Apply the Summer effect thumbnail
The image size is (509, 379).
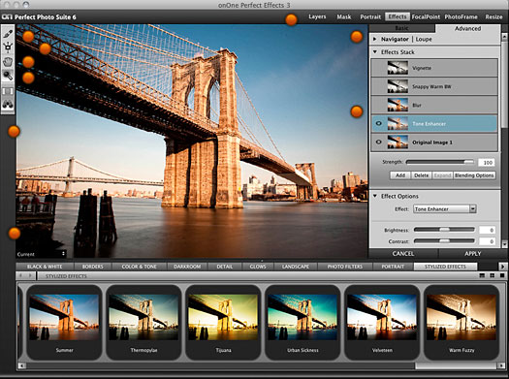coord(64,322)
